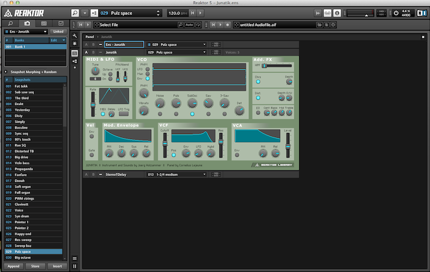Screen dimensions: 430x272
Task: Click the wrench edit mode icon
Action: click(x=74, y=36)
